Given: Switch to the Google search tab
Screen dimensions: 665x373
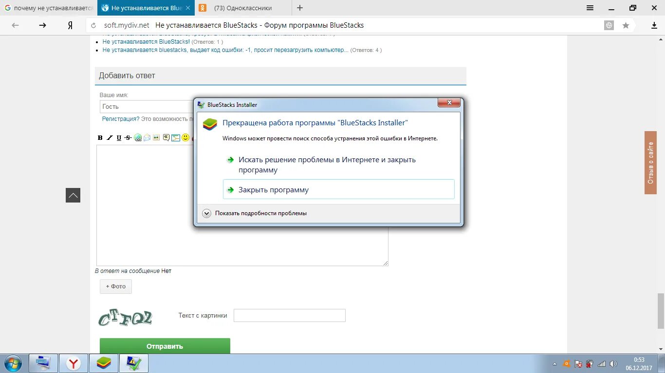Looking at the screenshot, I should coord(48,8).
